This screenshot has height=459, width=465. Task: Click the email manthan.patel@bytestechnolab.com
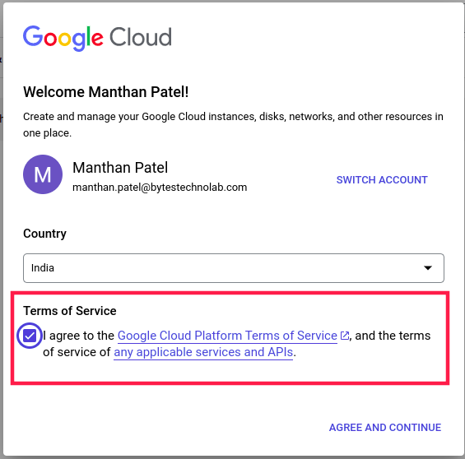tap(160, 188)
